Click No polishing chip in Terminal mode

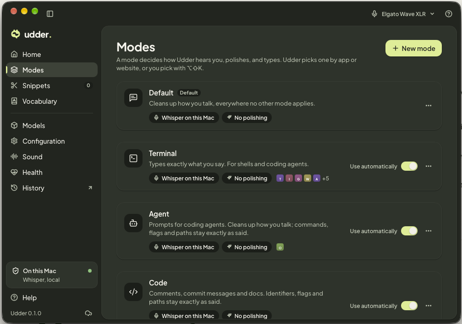tap(247, 178)
